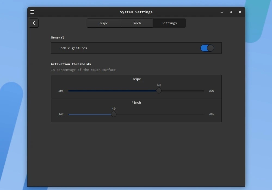
Task: Click the System Settings window title
Action: tap(136, 12)
